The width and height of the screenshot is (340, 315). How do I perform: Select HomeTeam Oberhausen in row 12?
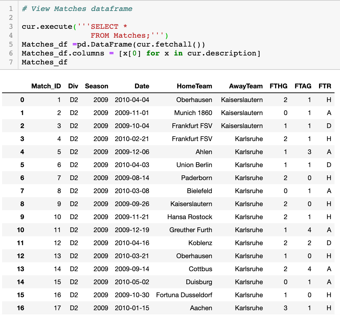pyautogui.click(x=194, y=256)
